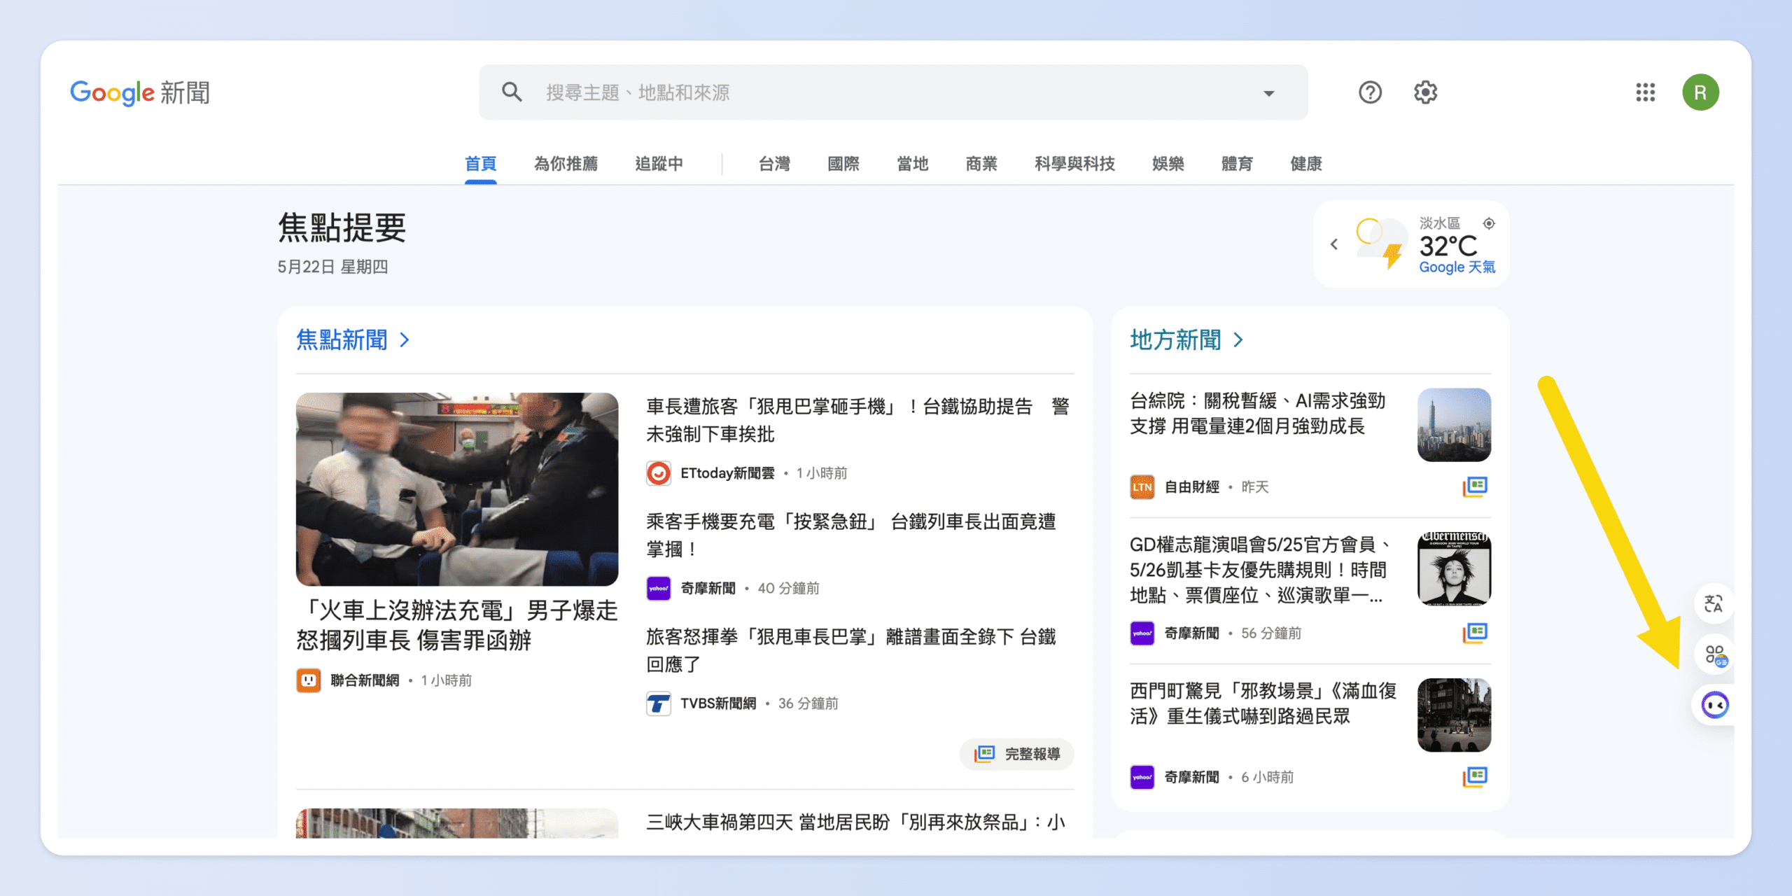Select the 科學與科技 tab

coord(1074,164)
